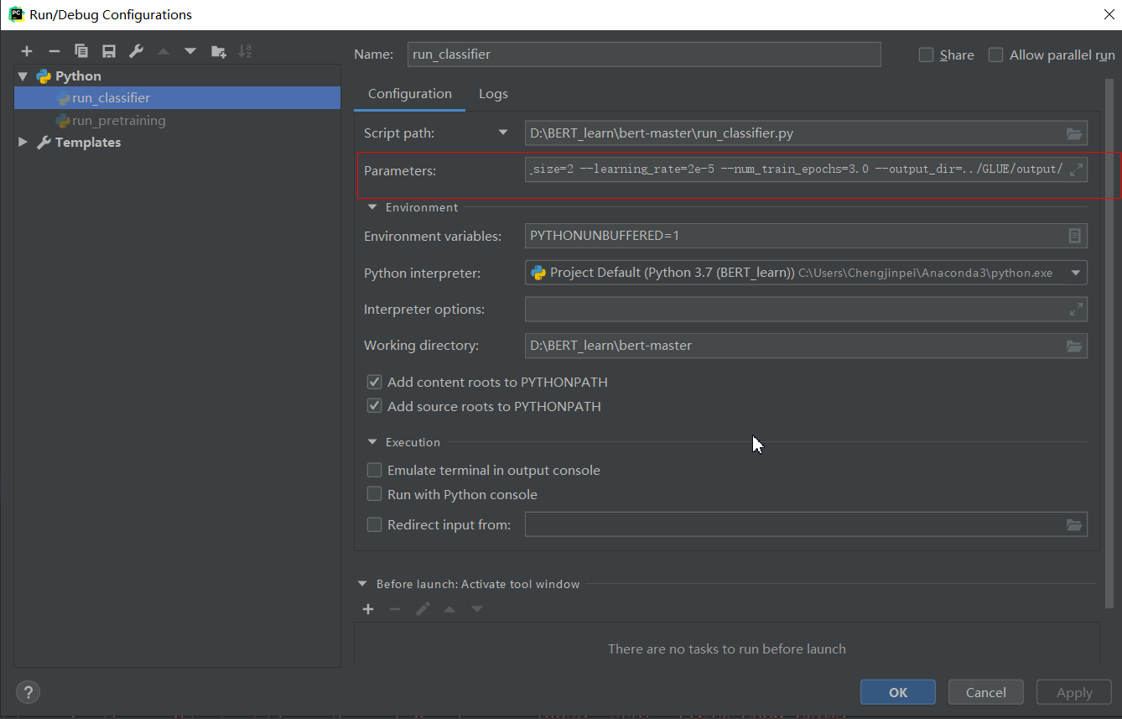
Task: Click the Apply button
Action: 1073,691
